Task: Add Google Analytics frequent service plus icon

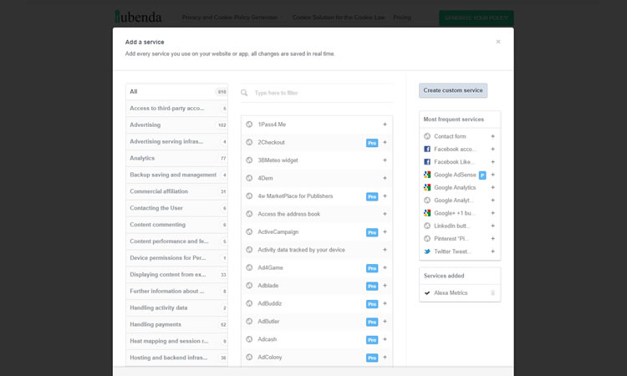Action: [x=492, y=187]
